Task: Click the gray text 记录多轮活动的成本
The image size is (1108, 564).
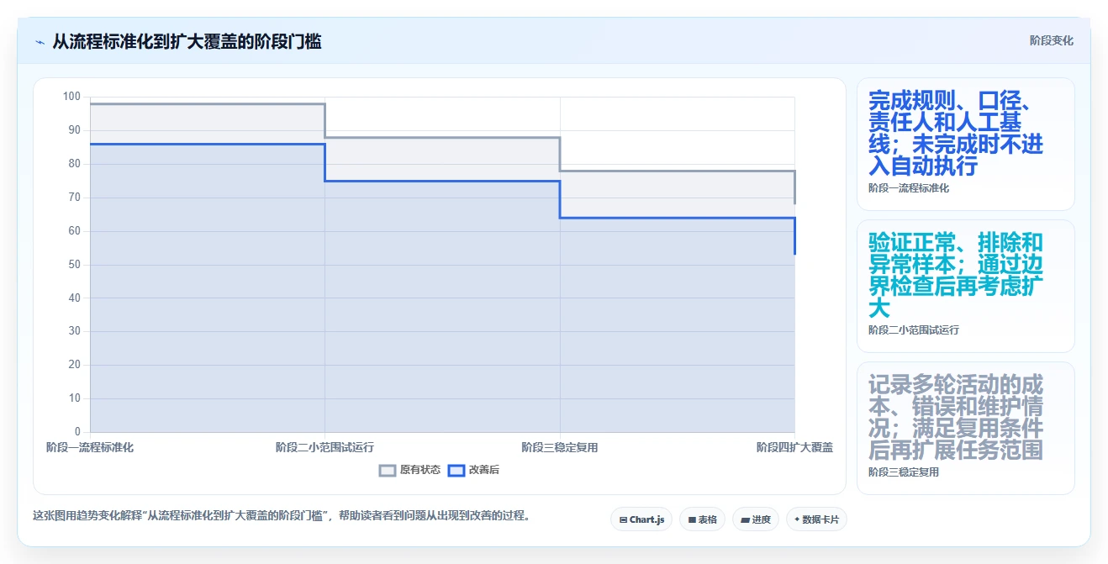Action: [956, 396]
